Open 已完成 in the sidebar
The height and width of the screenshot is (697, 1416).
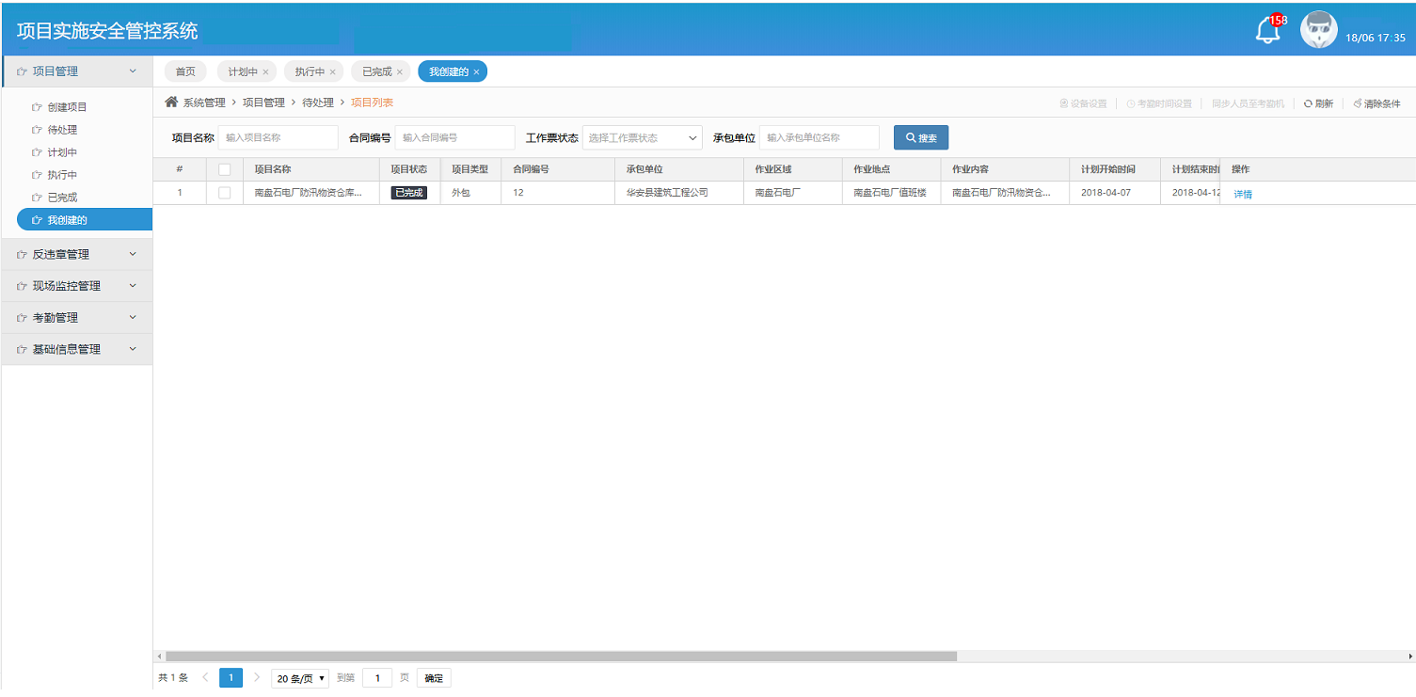click(x=62, y=198)
